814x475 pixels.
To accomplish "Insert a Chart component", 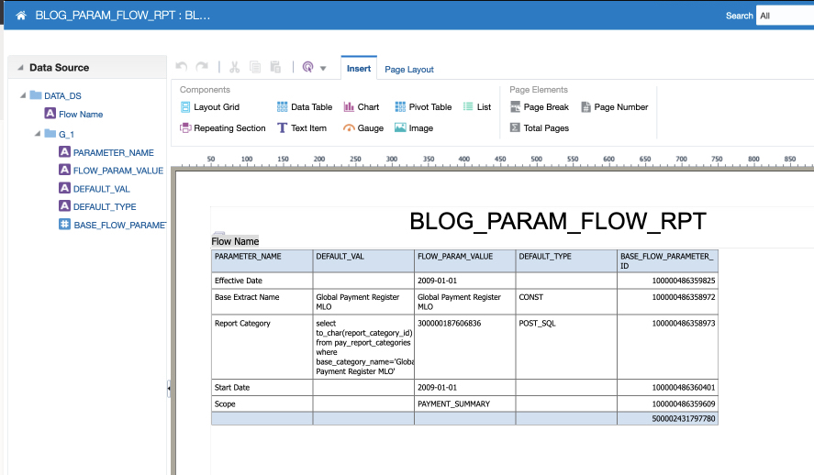I will click(x=362, y=107).
